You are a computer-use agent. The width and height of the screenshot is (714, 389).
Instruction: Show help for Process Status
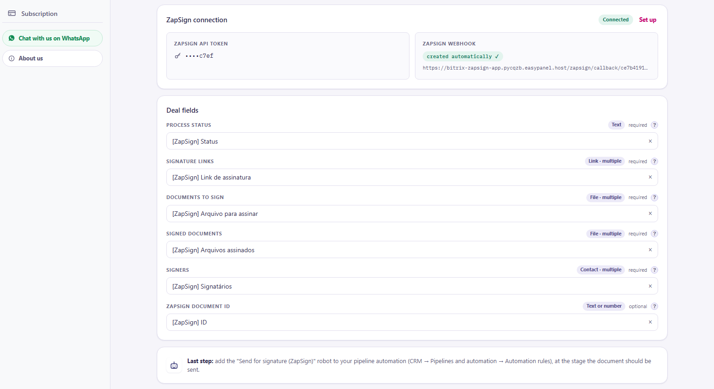pos(654,125)
